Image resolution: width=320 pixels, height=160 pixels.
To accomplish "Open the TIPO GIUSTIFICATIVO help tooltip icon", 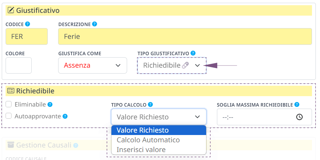I will pyautogui.click(x=193, y=53).
